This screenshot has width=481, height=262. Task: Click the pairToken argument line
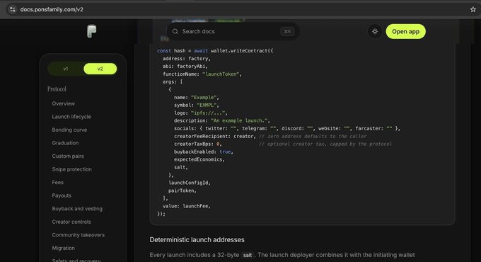coord(182,190)
